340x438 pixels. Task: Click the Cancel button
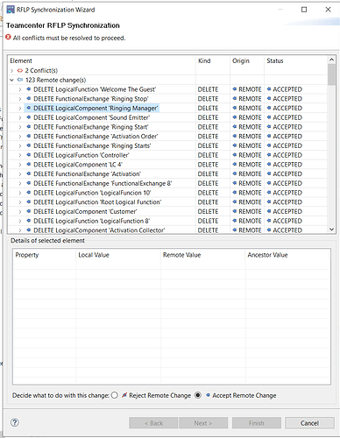tap(309, 423)
